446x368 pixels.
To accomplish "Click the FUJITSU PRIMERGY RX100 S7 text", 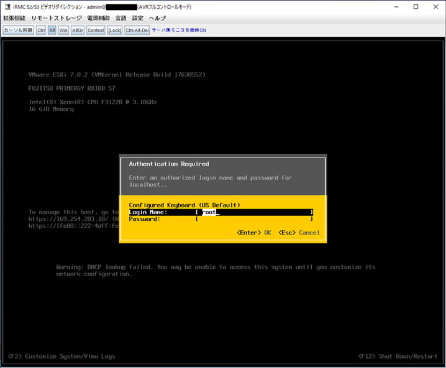I will click(x=71, y=88).
